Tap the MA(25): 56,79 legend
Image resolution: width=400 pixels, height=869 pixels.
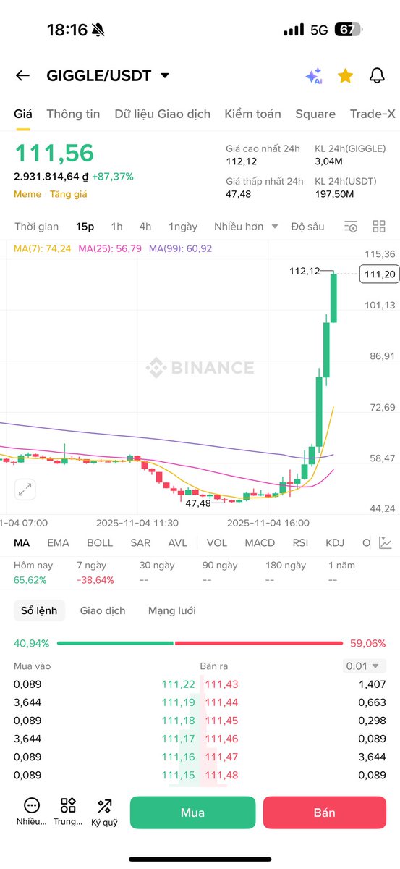(110, 248)
